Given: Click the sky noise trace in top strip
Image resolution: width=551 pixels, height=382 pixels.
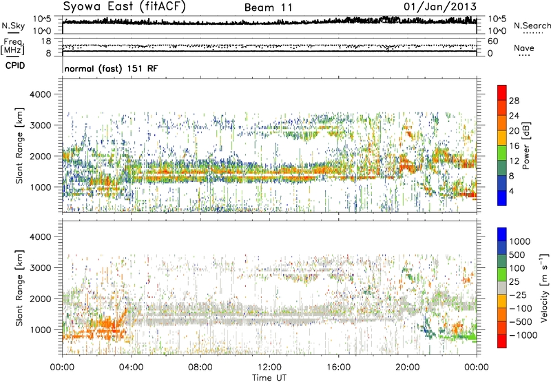Looking at the screenshot, I should click(269, 22).
